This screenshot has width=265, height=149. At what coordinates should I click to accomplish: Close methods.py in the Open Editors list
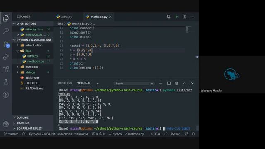click(18, 34)
